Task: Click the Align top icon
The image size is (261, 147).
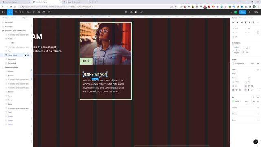Action: [x=246, y=22]
